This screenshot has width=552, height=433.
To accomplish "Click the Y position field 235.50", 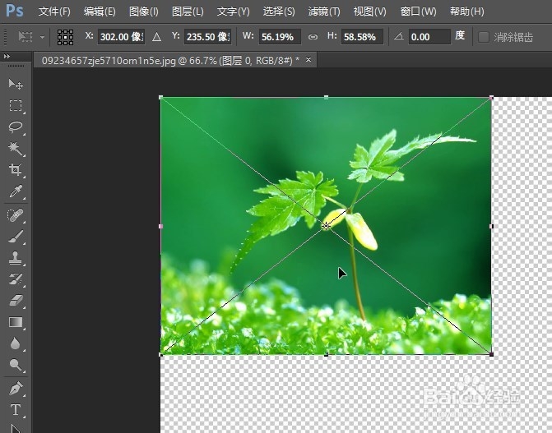I will click(207, 37).
